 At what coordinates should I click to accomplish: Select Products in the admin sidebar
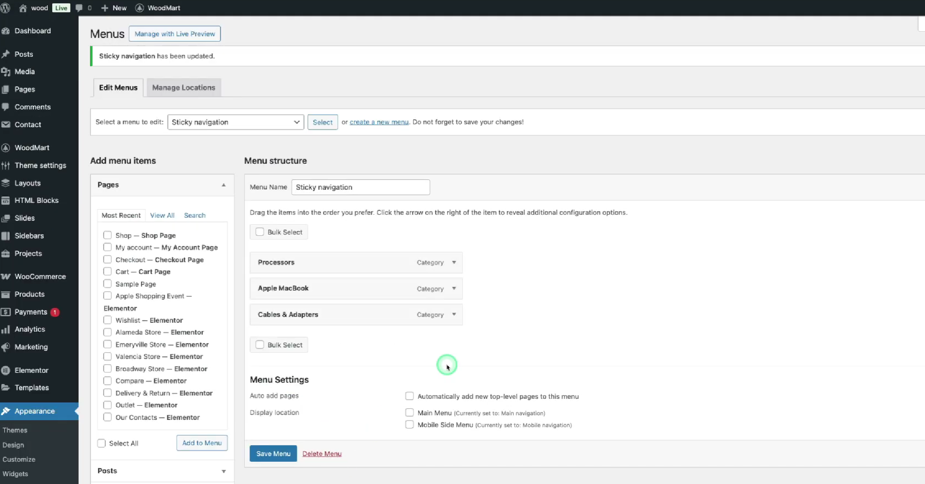pos(29,294)
